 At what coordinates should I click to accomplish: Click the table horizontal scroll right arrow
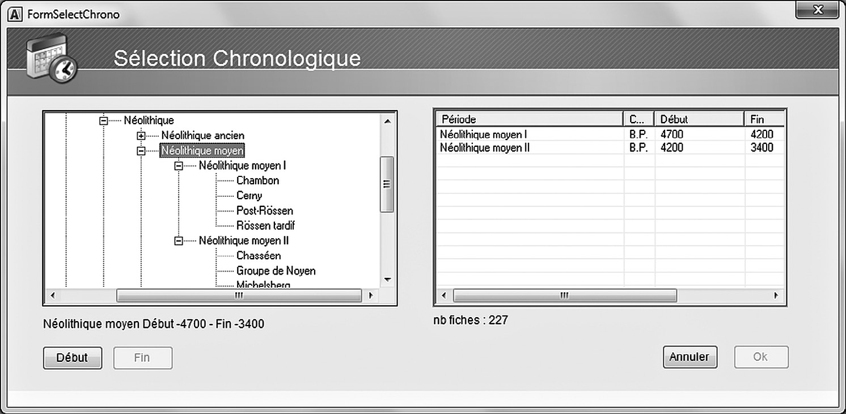pyautogui.click(x=776, y=295)
